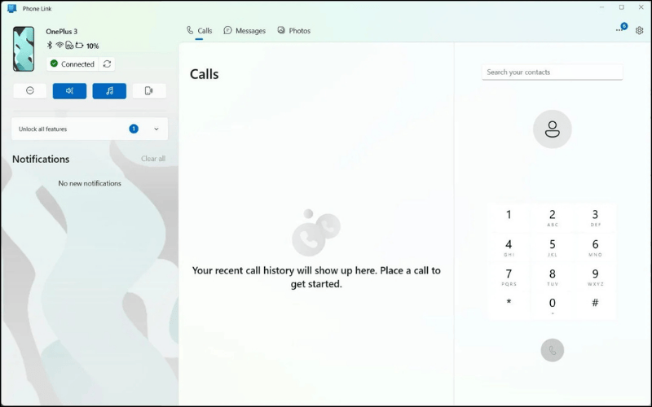Open the Photos tab
The image size is (652, 407).
293,31
